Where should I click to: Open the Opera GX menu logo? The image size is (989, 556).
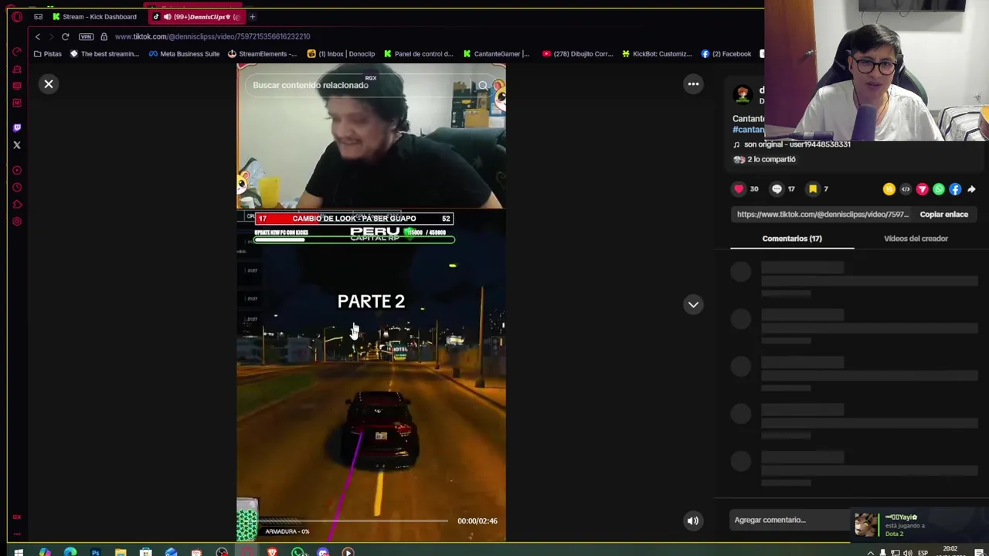pos(17,16)
